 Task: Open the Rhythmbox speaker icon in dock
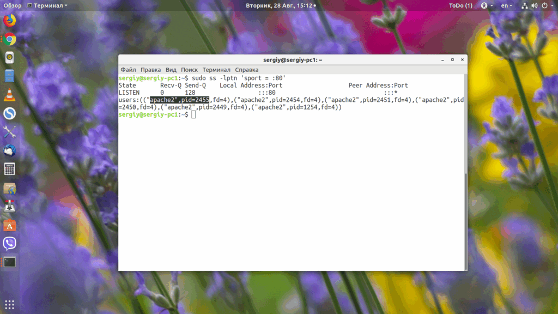tap(10, 58)
